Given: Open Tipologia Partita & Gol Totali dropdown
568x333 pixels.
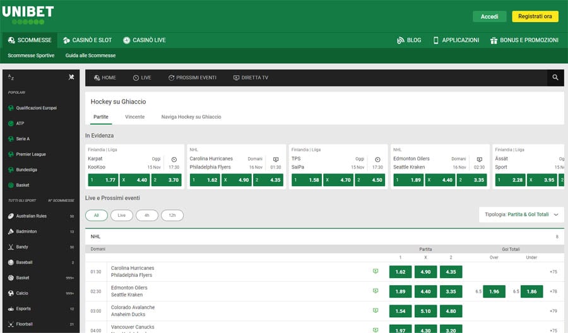Looking at the screenshot, I should pyautogui.click(x=521, y=214).
